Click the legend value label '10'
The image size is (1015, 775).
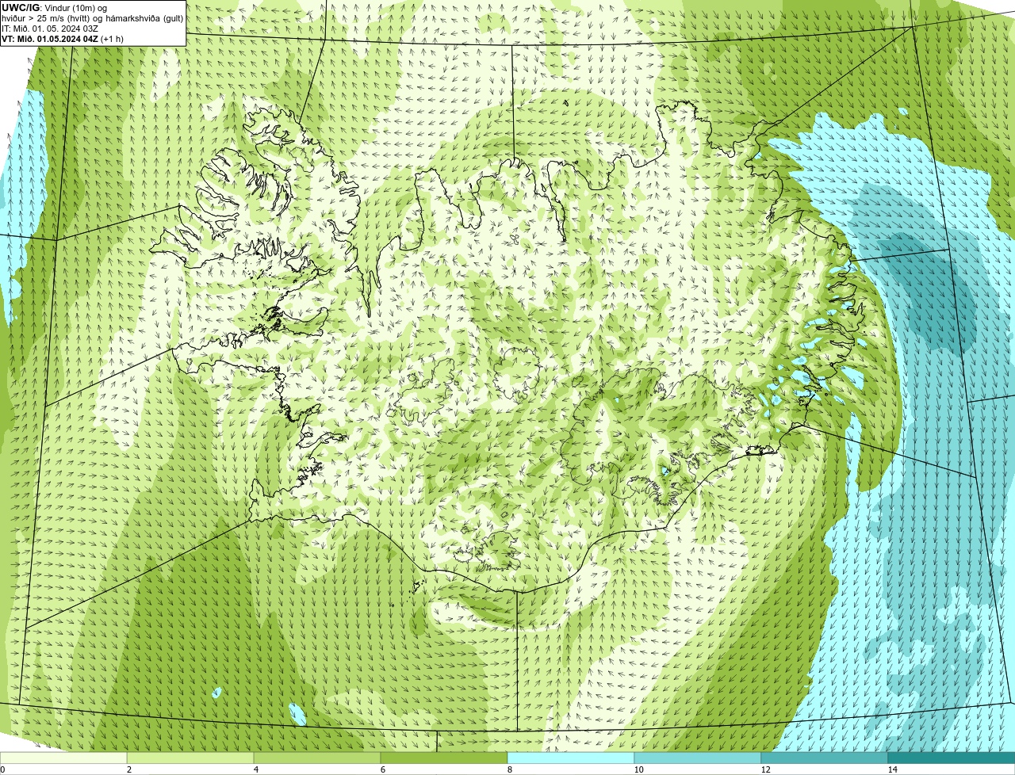tap(638, 769)
